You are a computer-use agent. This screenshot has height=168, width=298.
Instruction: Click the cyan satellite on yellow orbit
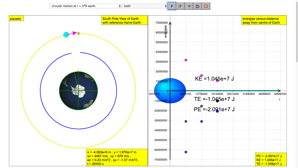(66, 35)
